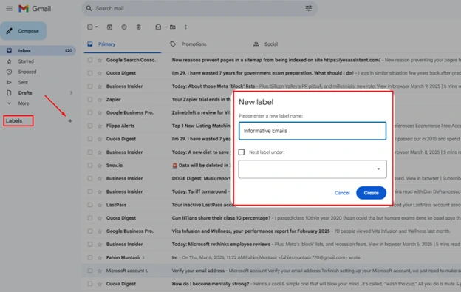Click the Create button

pos(371,193)
